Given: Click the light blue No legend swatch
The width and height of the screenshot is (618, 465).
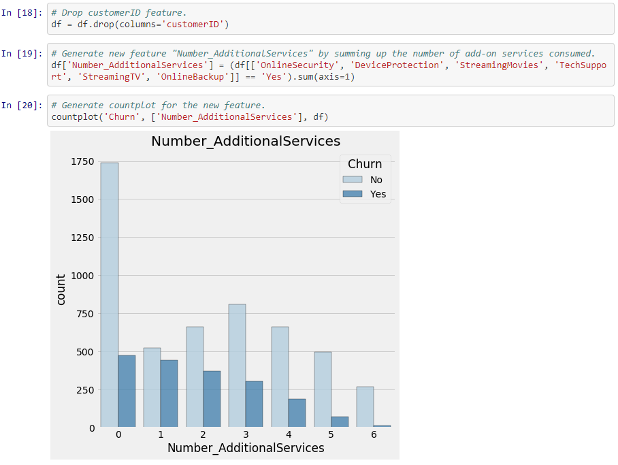Looking at the screenshot, I should tap(353, 180).
